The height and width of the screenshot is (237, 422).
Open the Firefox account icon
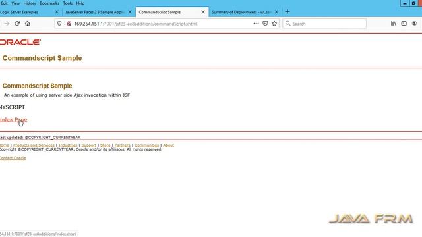(414, 24)
